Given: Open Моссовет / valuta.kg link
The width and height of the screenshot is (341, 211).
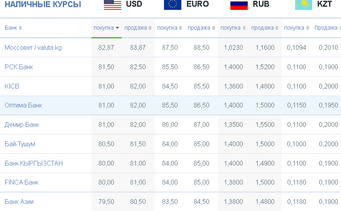Looking at the screenshot, I should coord(33,48).
